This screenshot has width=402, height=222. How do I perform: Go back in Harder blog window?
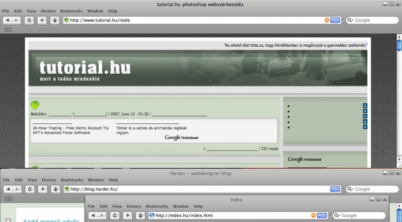coord(8,189)
